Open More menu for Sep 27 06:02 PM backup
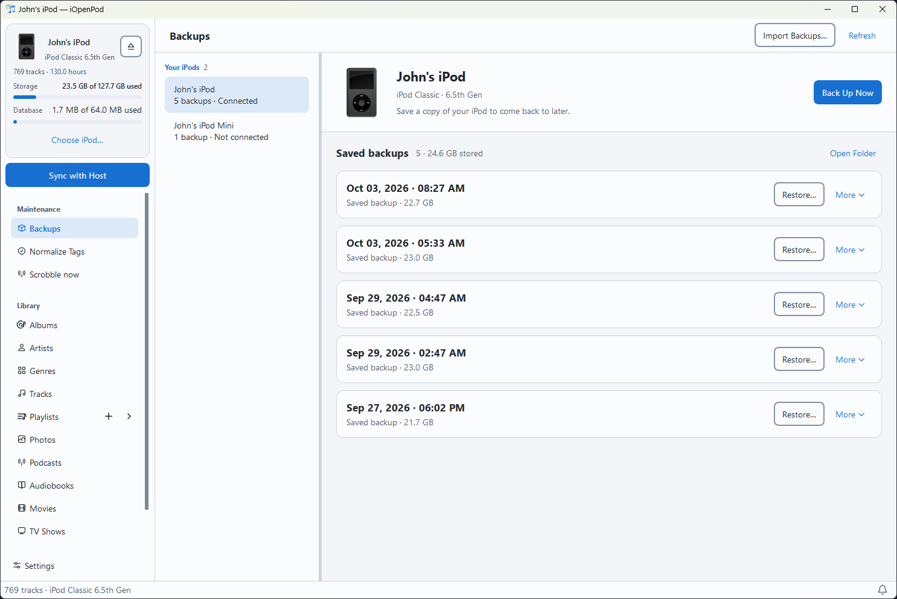 pyautogui.click(x=850, y=414)
